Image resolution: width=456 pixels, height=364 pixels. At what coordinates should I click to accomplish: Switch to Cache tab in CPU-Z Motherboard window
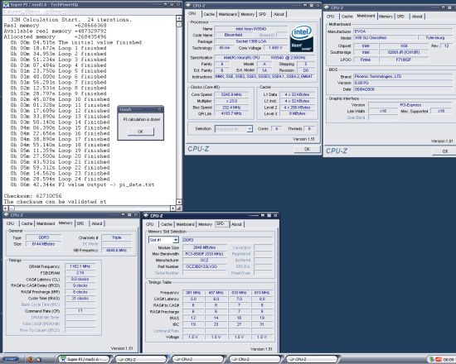pyautogui.click(x=347, y=17)
